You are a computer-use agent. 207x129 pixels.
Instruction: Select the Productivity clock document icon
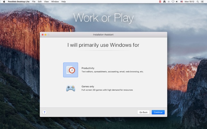(71, 70)
